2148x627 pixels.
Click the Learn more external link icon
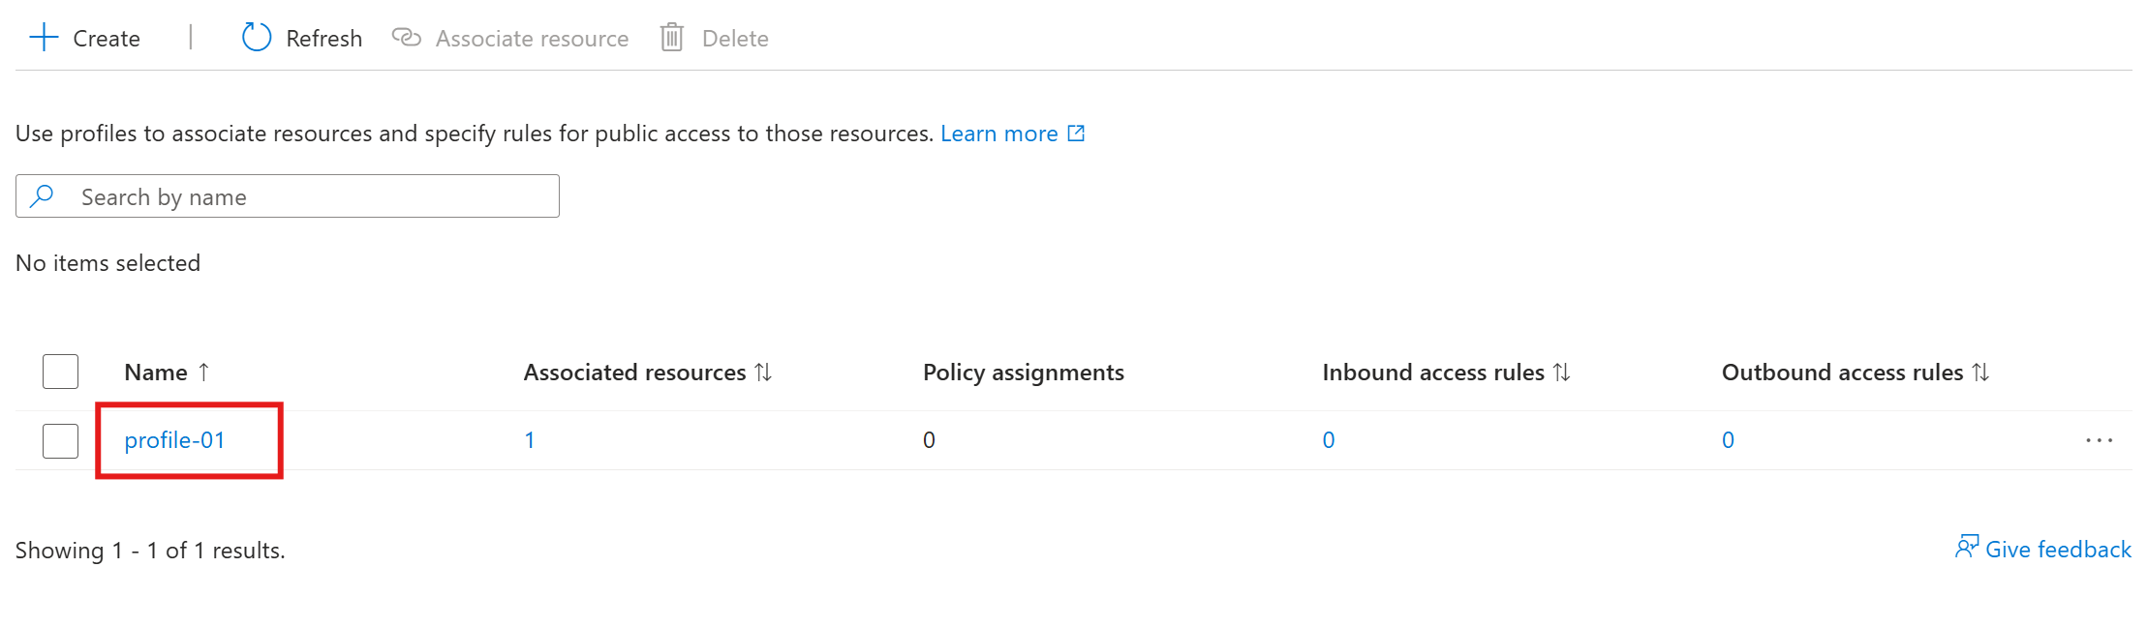pos(1076,134)
